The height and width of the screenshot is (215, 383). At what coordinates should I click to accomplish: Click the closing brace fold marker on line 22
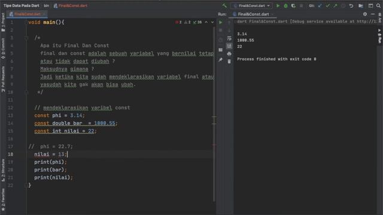point(26,185)
